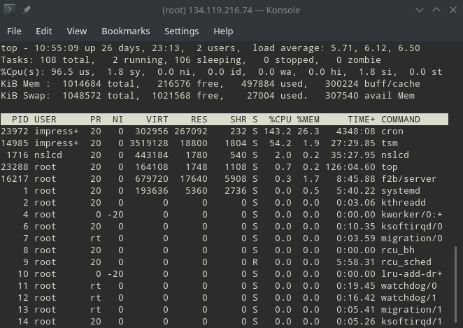Click the 'watchdog/0' command name
The height and width of the screenshot is (328, 463).
pyautogui.click(x=408, y=286)
